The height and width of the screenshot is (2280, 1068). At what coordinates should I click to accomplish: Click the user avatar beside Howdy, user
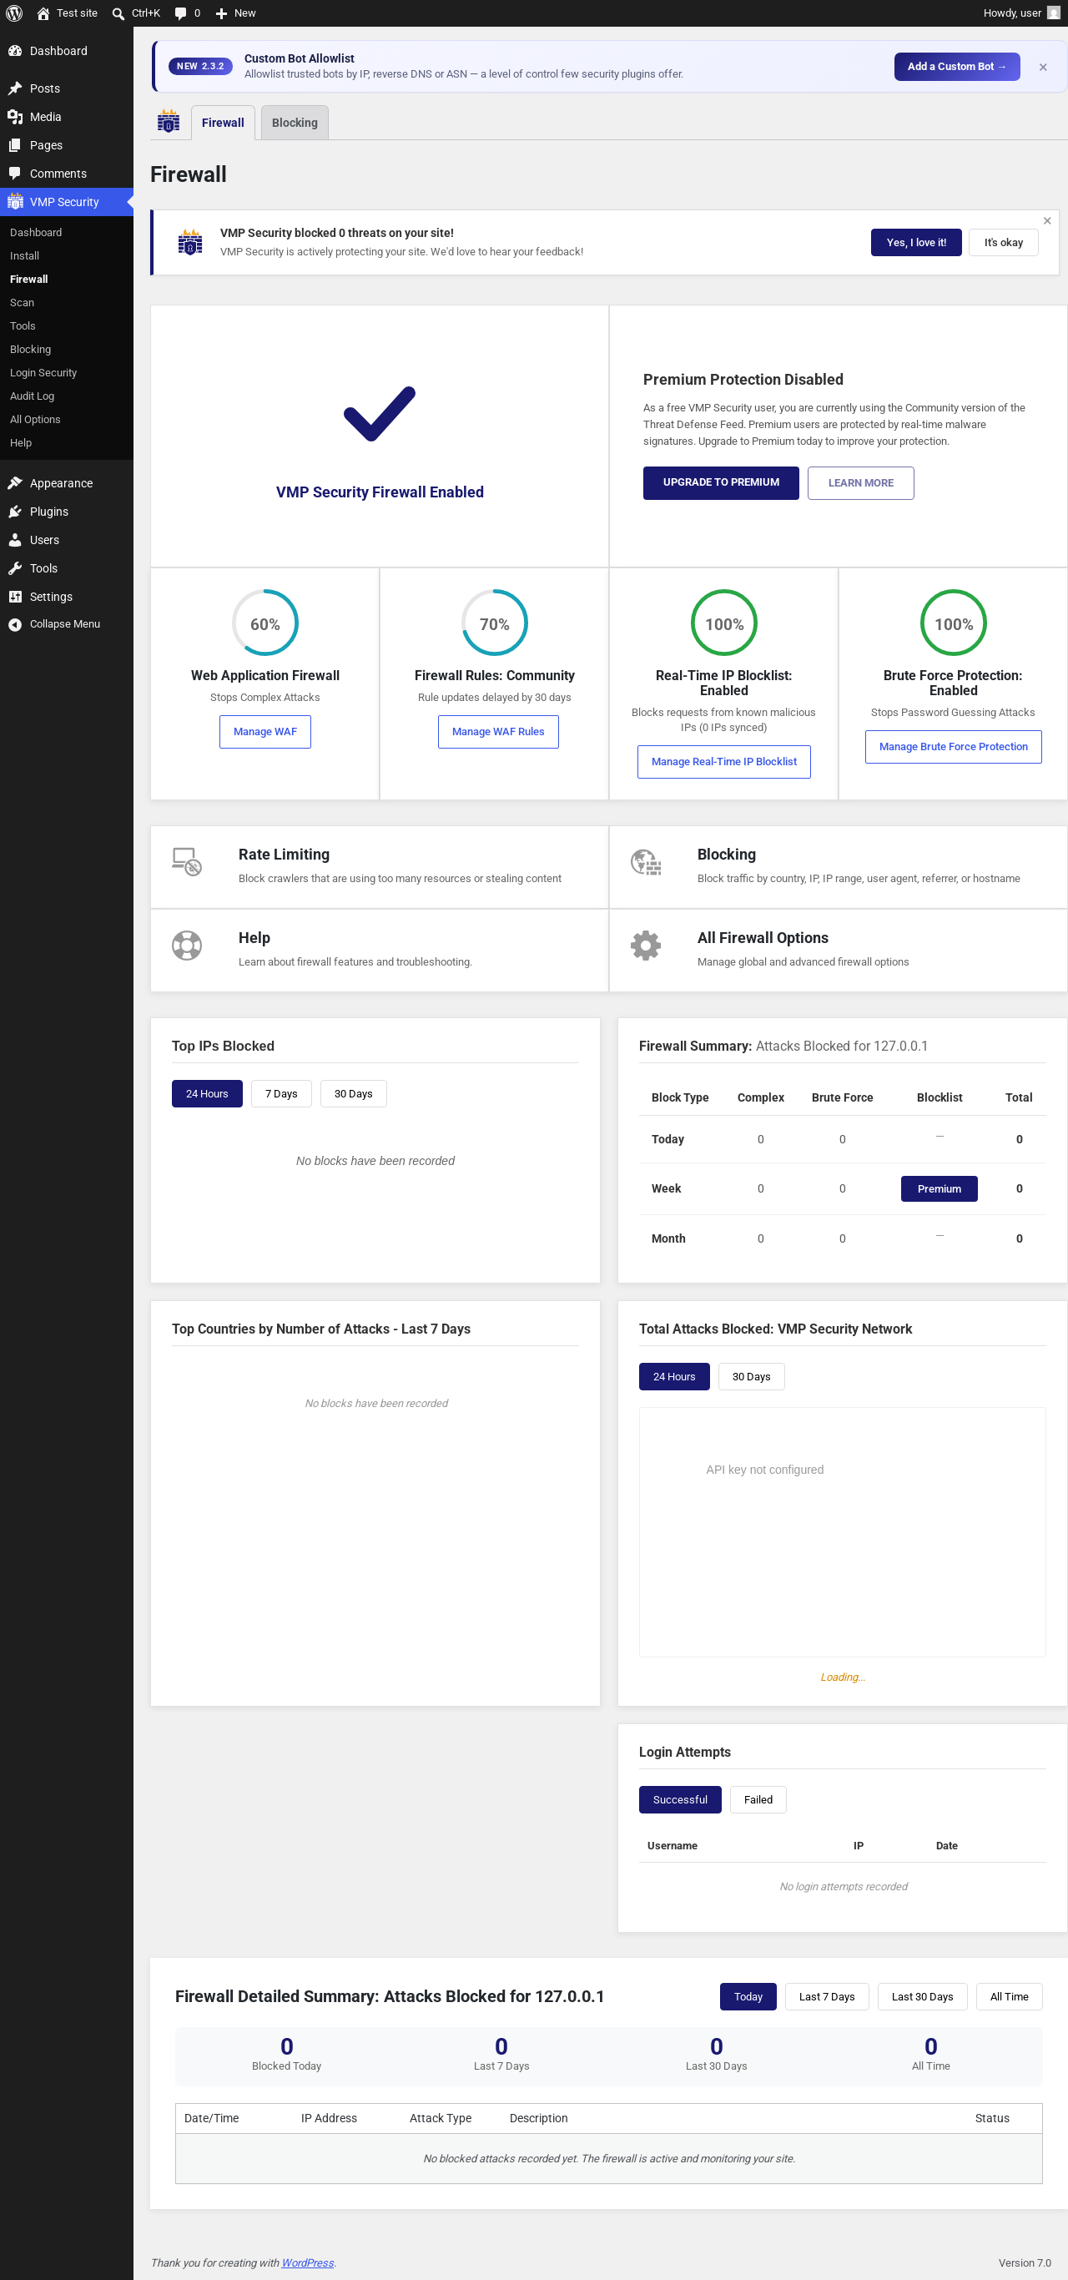click(x=1053, y=13)
